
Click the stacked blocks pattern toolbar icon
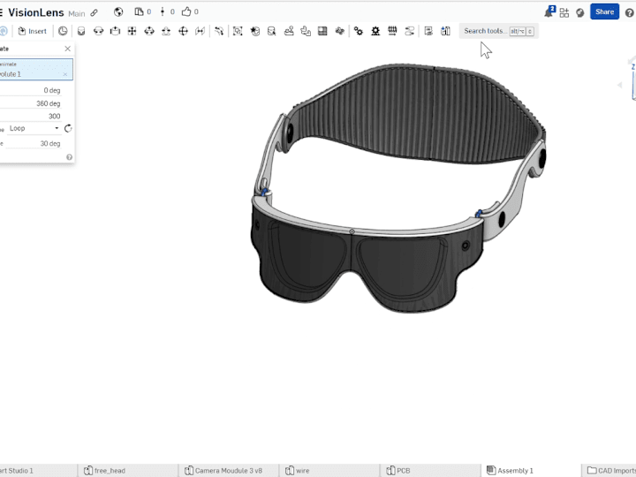coord(306,31)
